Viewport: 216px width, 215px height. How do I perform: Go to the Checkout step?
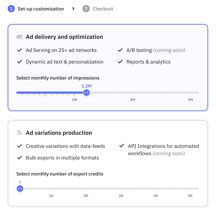click(103, 9)
